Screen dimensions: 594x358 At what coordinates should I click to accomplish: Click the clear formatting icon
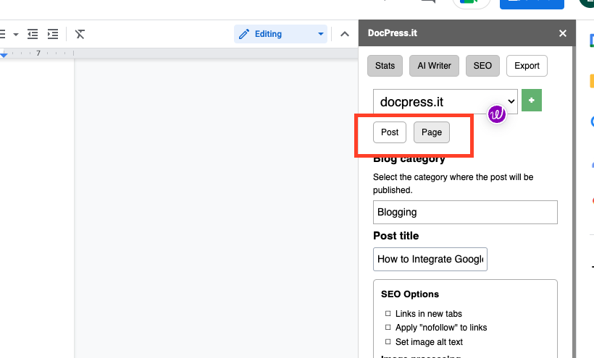80,34
